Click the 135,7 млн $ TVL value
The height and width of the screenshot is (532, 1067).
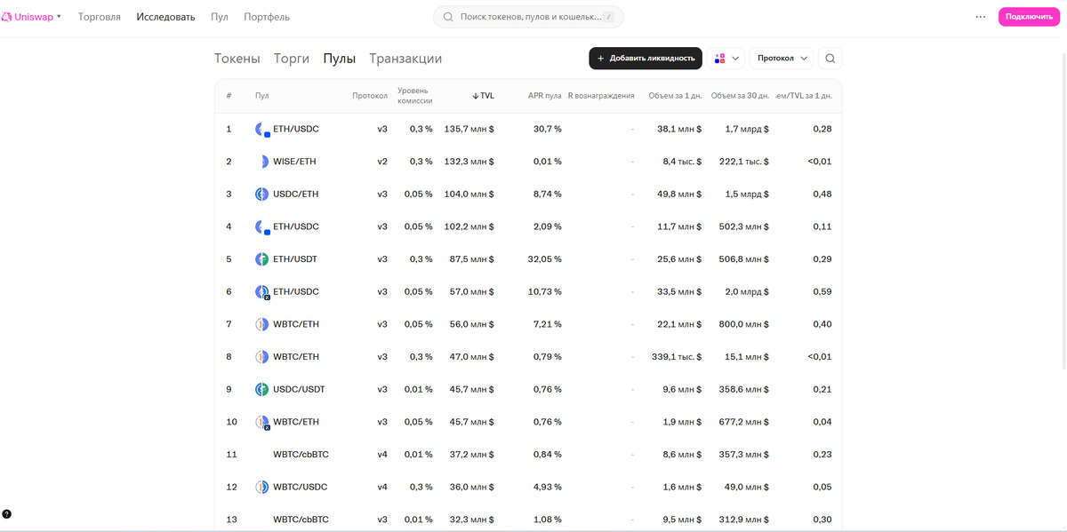coord(469,129)
